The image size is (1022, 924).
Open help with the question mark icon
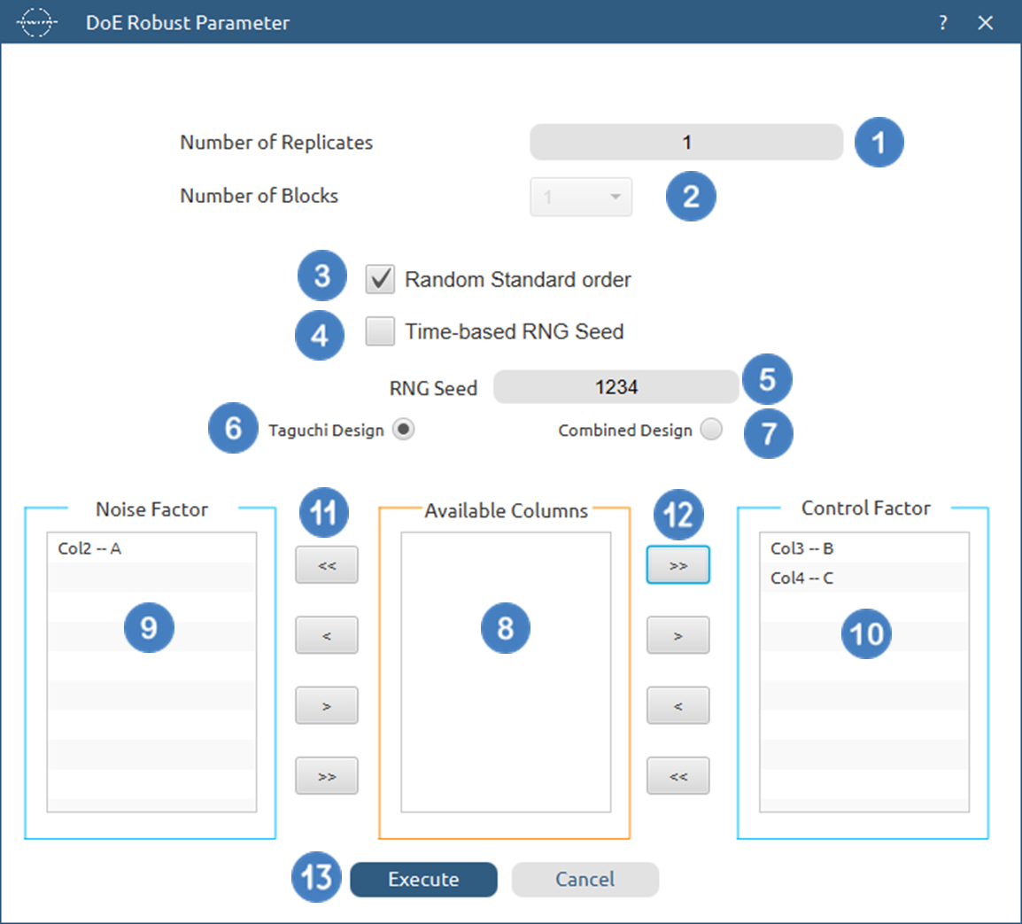[x=943, y=23]
